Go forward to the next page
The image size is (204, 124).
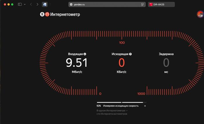tap(37, 4)
